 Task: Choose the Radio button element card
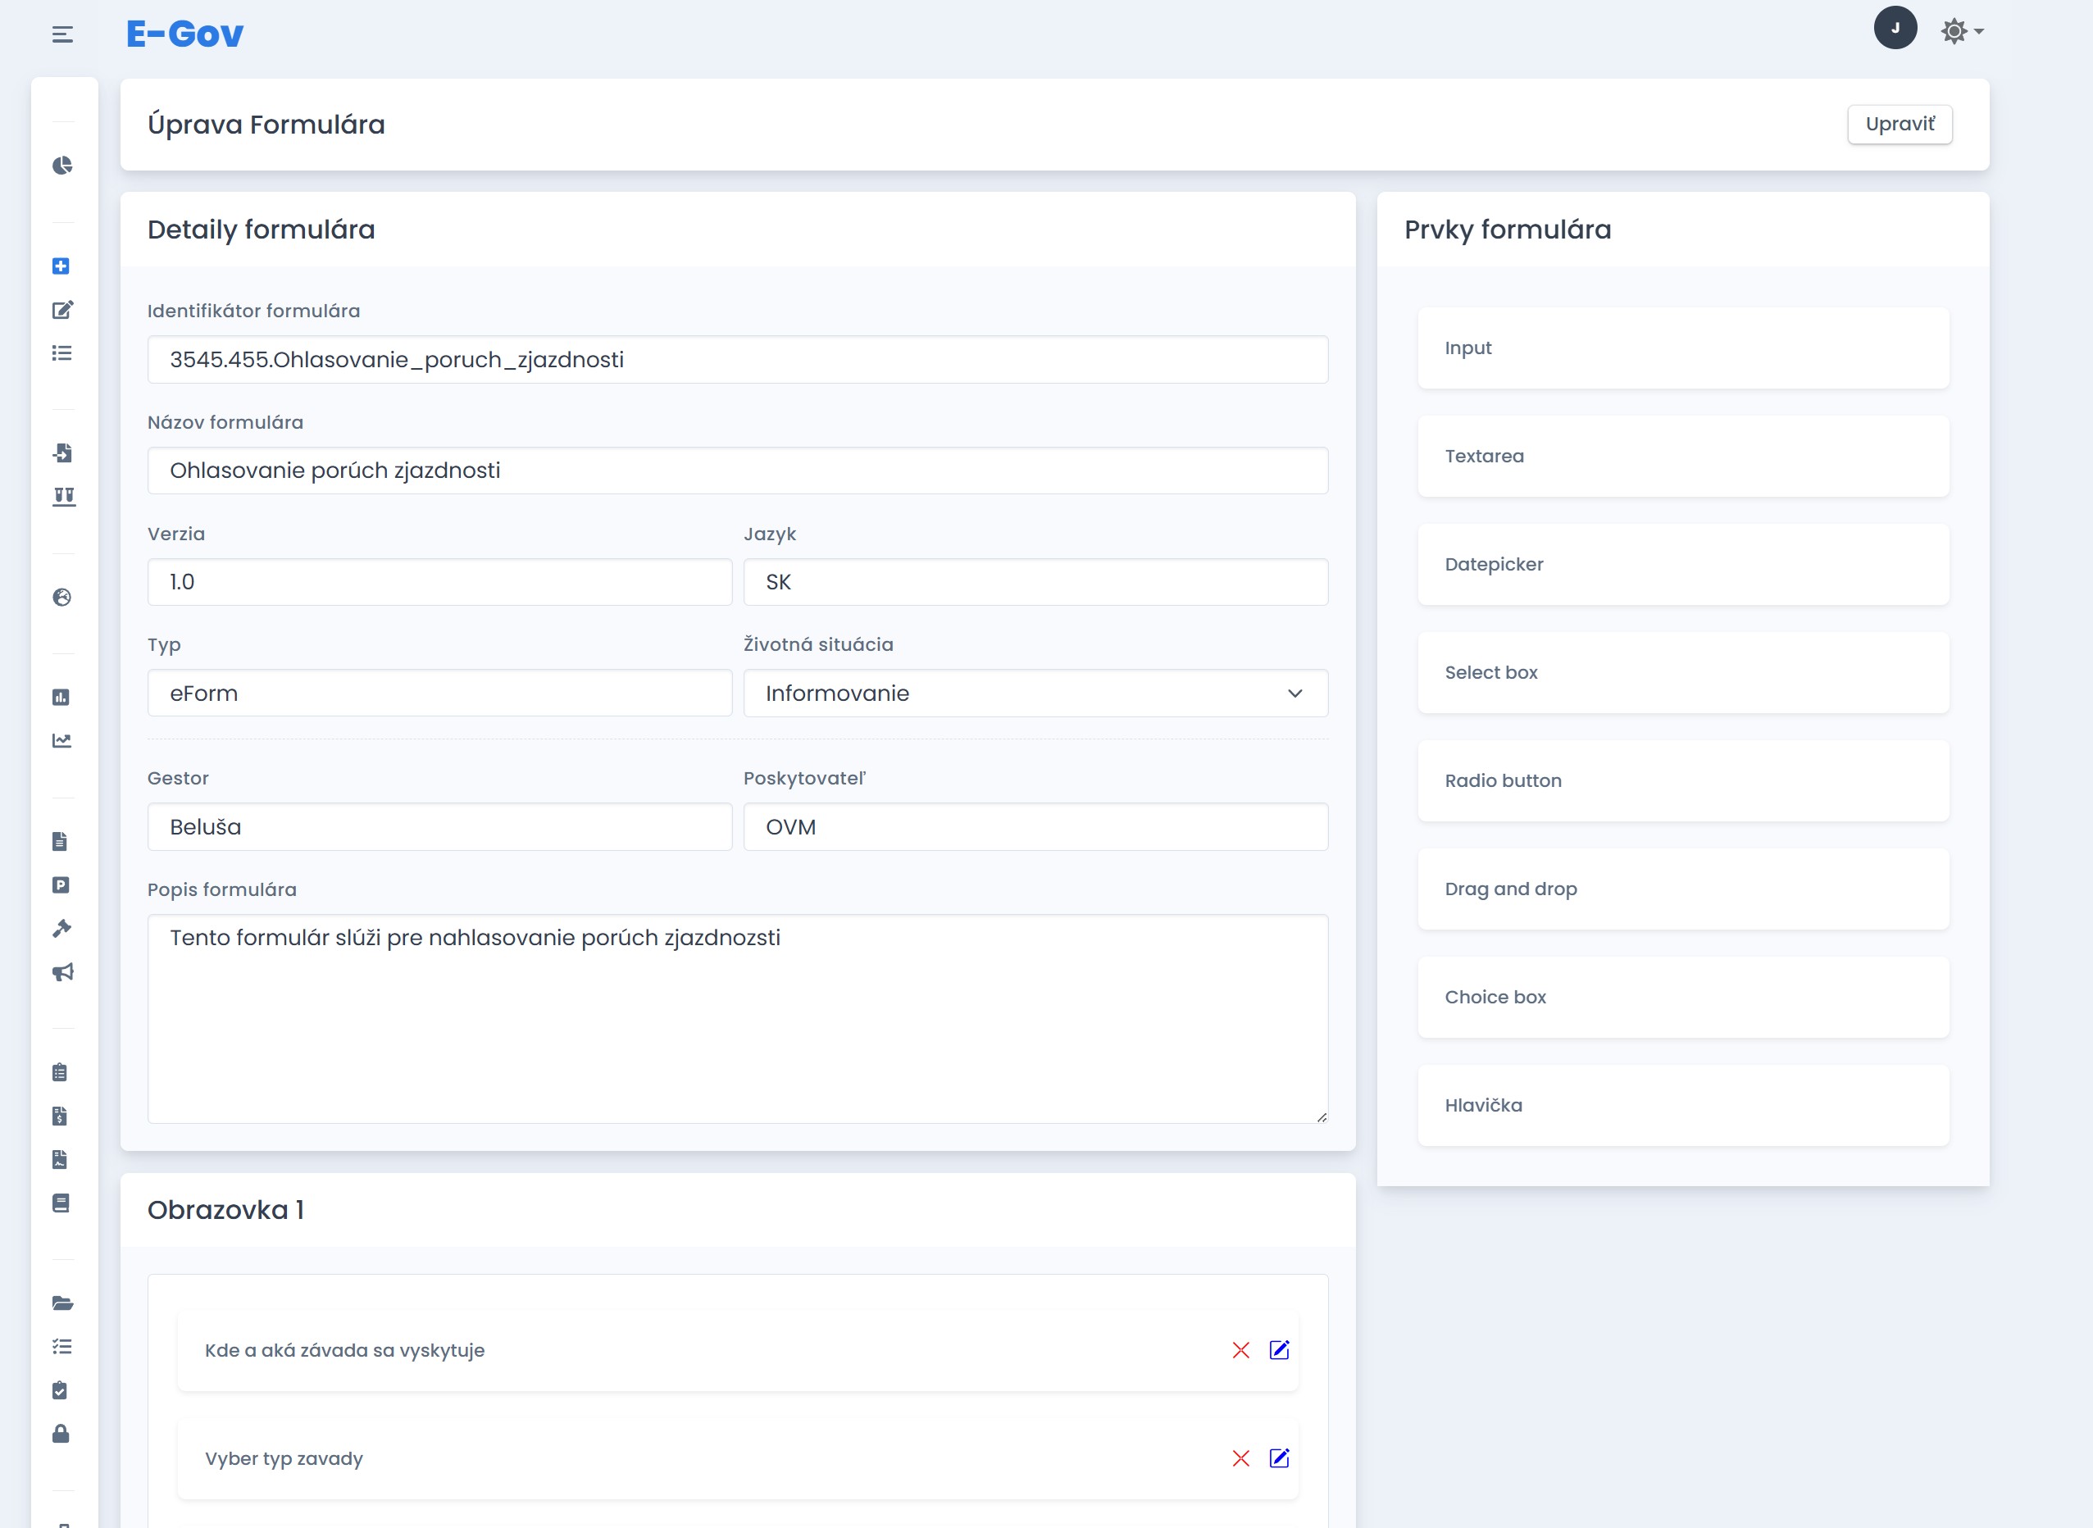coord(1682,780)
